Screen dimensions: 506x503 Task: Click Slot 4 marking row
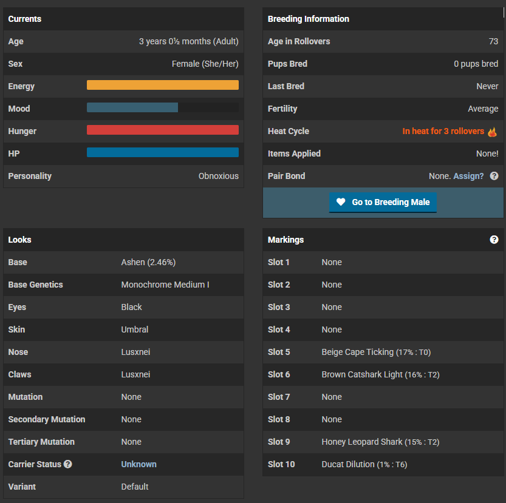click(383, 329)
